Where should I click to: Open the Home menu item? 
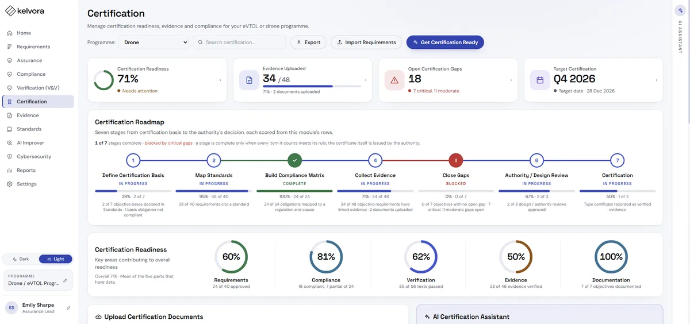(38, 33)
